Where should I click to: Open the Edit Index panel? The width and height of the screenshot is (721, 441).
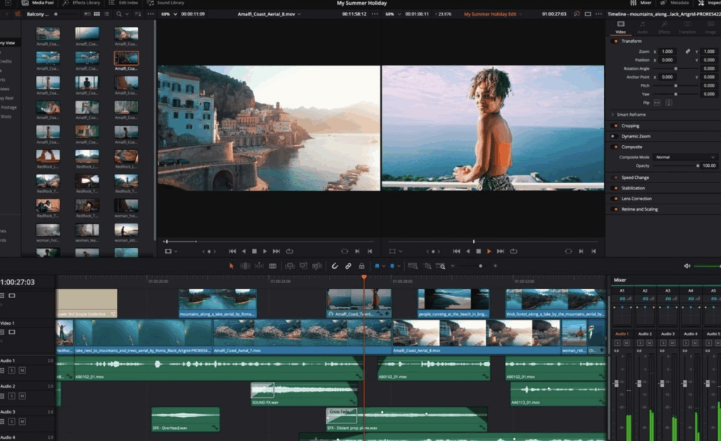pyautogui.click(x=123, y=3)
